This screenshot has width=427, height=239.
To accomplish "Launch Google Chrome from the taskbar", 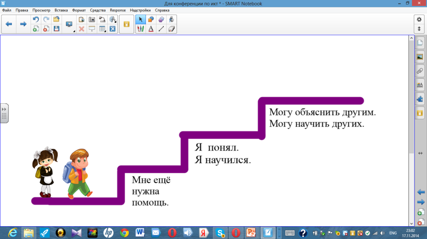I will pyautogui.click(x=124, y=233).
